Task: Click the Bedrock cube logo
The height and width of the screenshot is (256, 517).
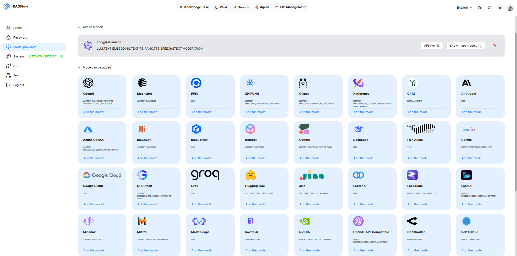Action: 250,129
